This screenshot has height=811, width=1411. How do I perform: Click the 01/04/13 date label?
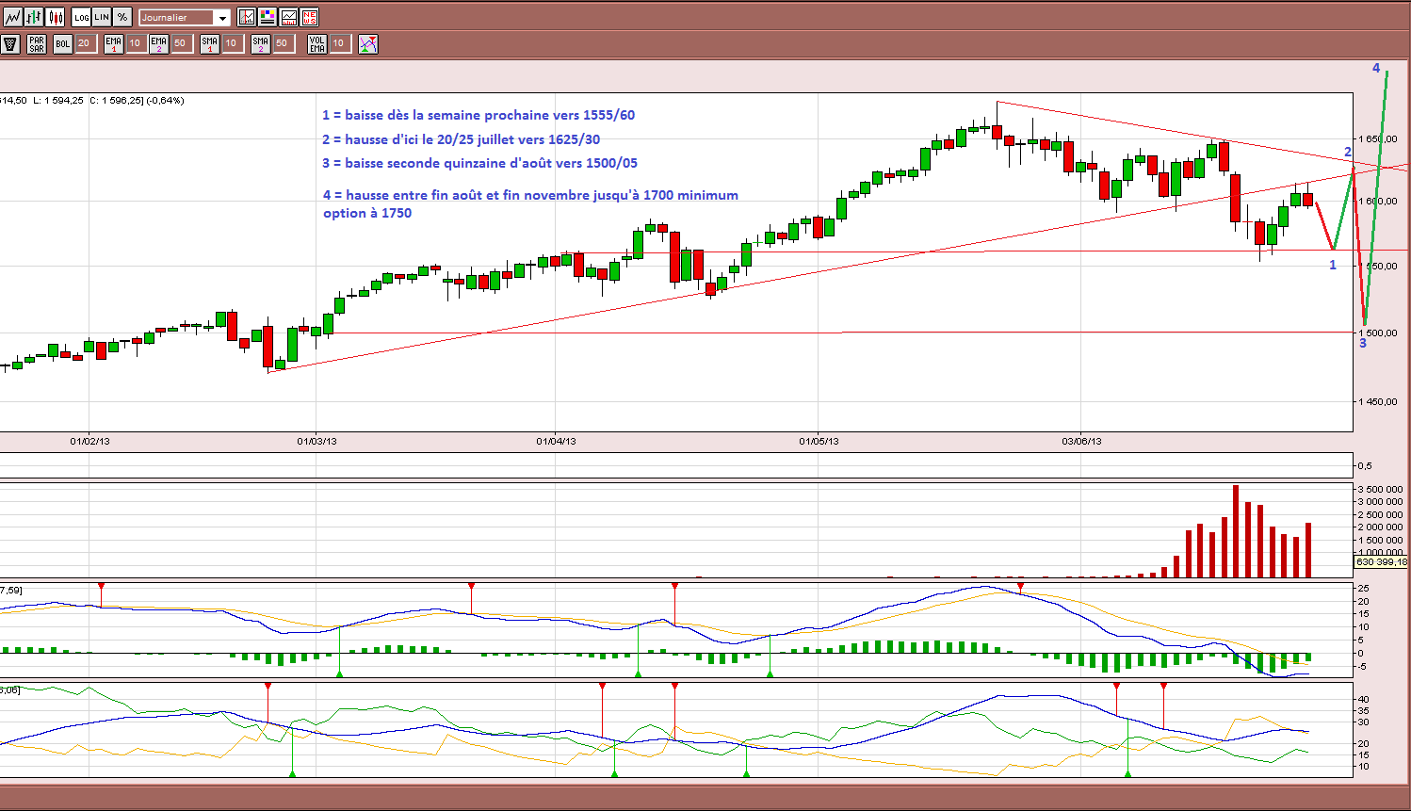tap(556, 441)
